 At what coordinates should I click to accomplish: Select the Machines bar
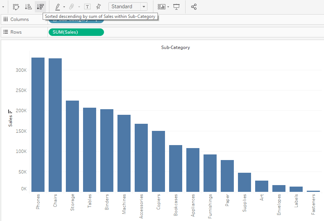pos(124,153)
